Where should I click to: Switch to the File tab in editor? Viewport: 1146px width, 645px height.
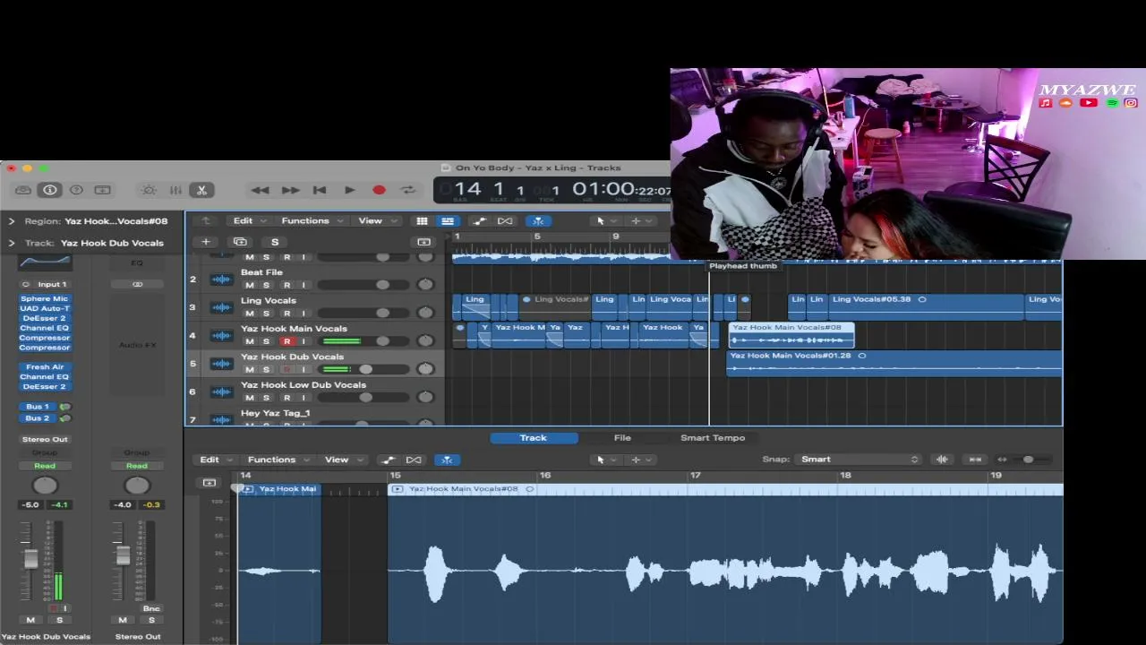click(622, 438)
